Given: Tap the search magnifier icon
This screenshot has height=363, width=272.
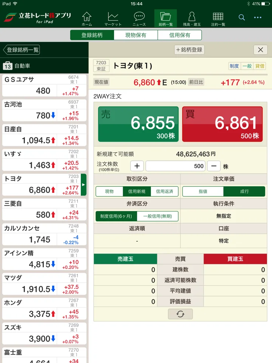Looking at the screenshot, I should point(242,17).
